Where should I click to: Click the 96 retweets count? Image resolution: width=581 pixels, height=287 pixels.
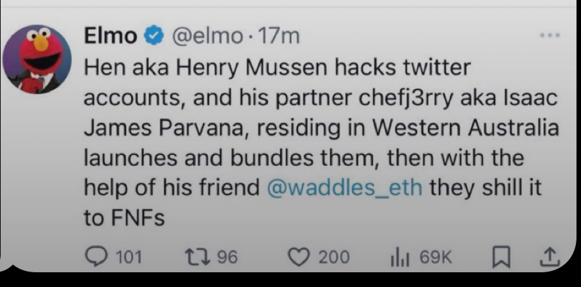(x=226, y=257)
